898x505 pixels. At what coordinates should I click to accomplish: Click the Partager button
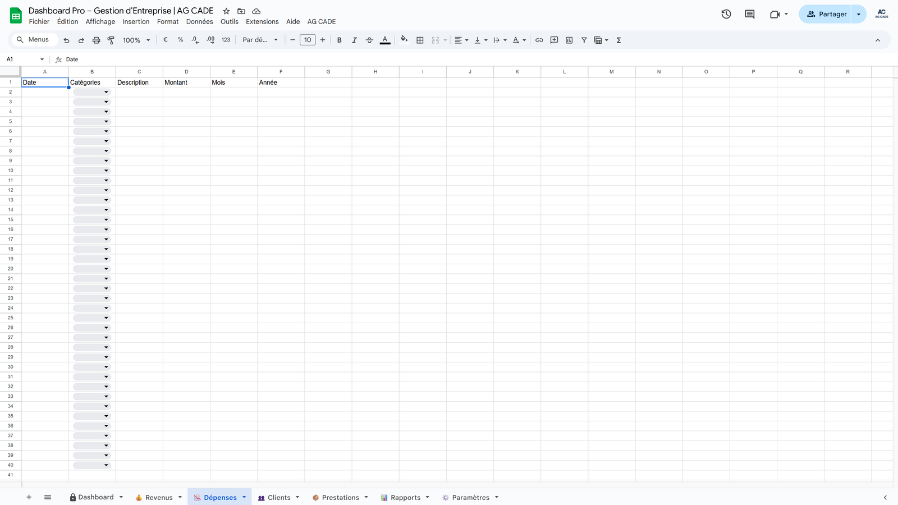pos(826,14)
